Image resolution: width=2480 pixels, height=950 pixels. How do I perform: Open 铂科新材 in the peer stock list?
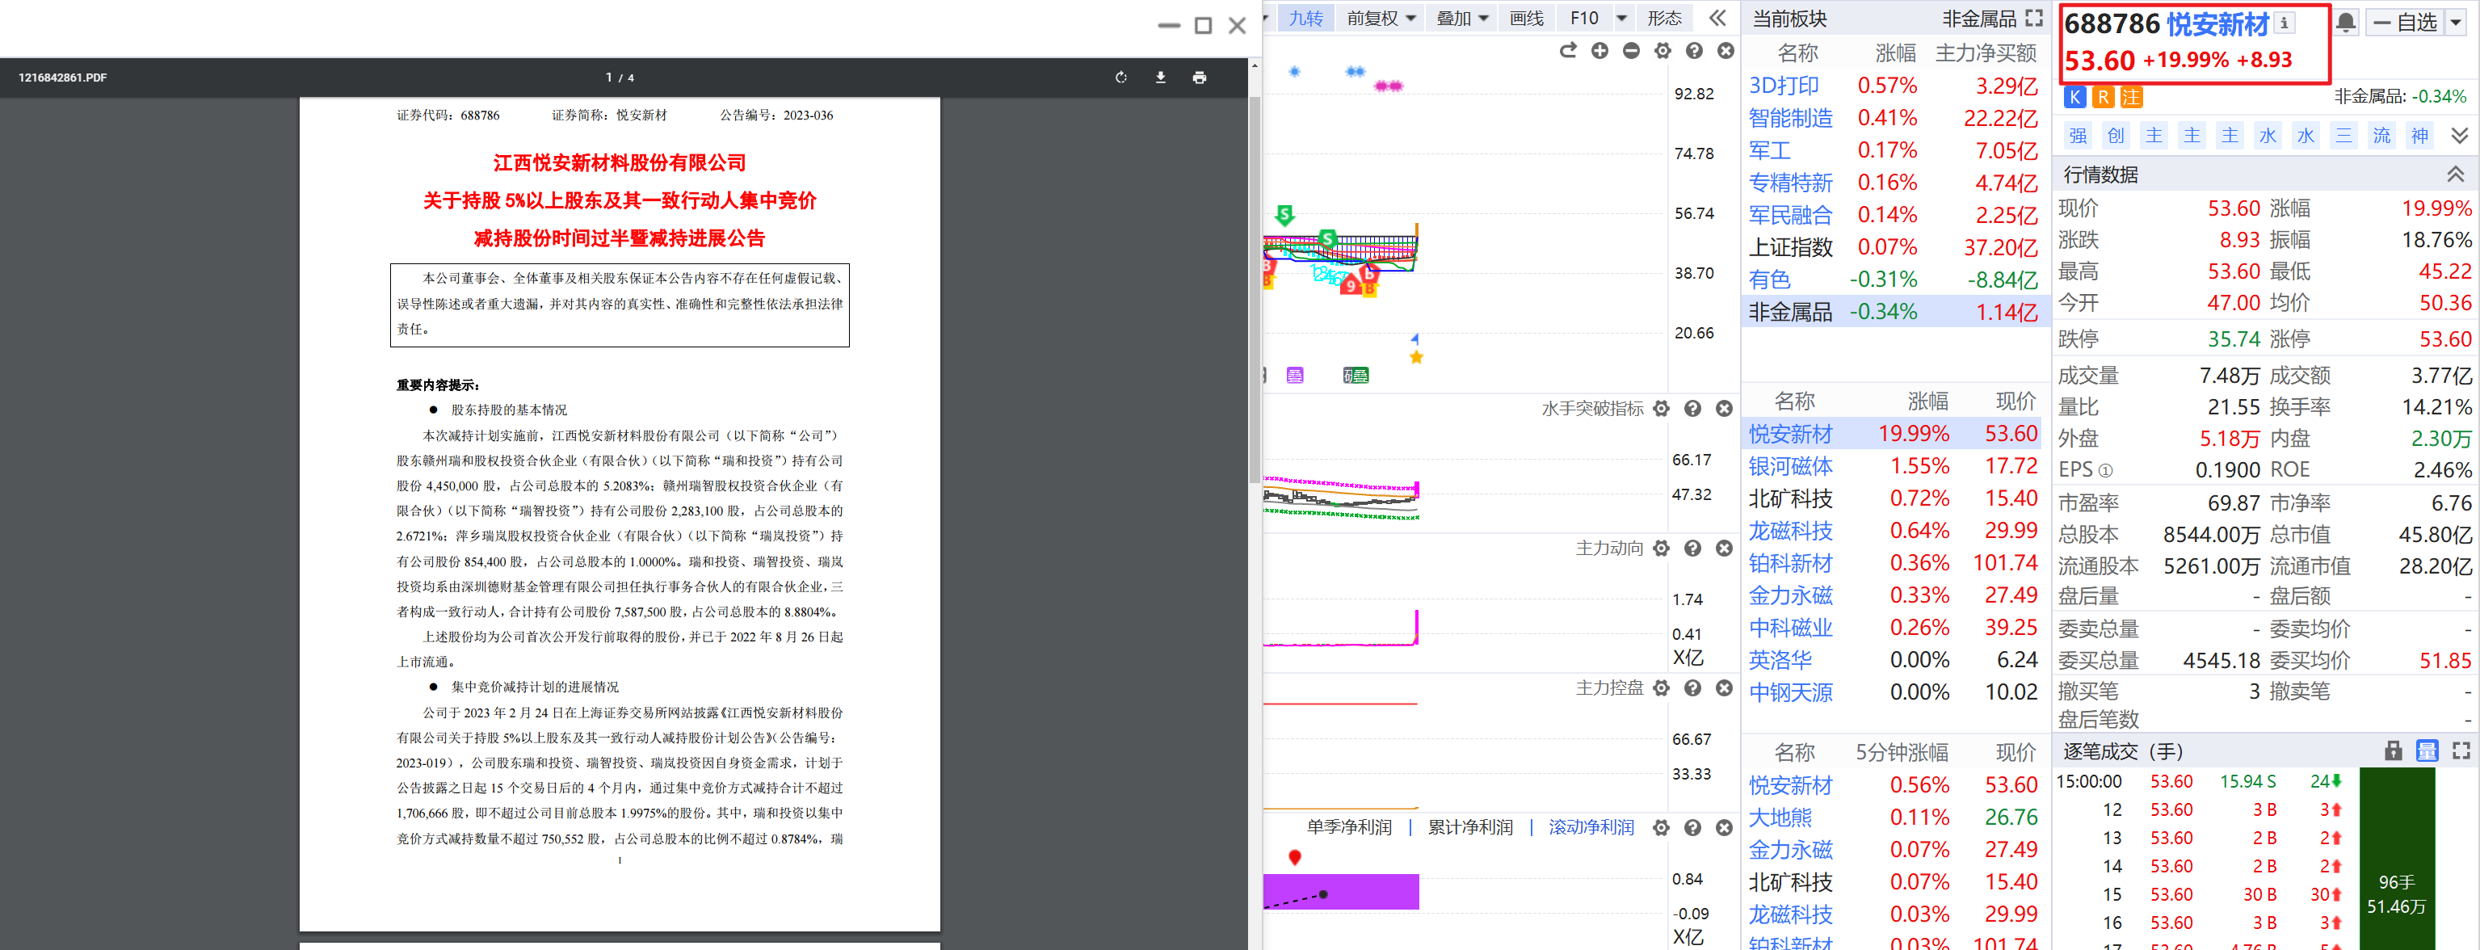click(x=1790, y=564)
